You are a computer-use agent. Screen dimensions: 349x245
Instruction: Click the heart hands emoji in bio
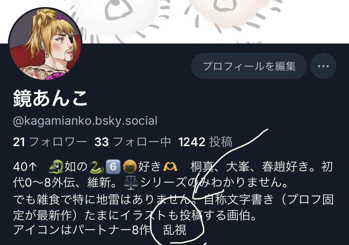170,167
